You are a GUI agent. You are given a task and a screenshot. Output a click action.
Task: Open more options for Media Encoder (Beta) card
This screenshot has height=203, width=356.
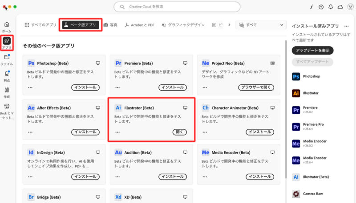205,177
